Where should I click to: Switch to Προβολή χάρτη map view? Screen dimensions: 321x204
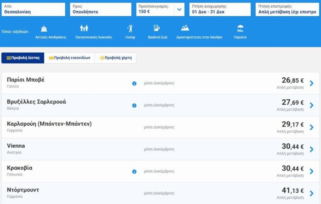click(115, 58)
